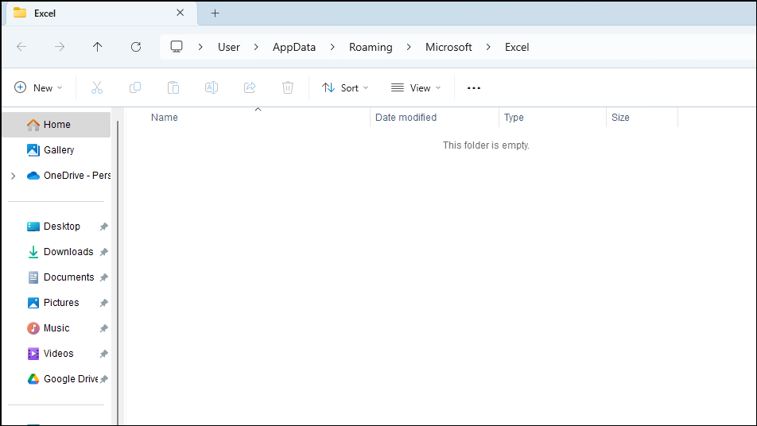Go forward with the forward arrow
Image resolution: width=757 pixels, height=426 pixels.
(60, 47)
